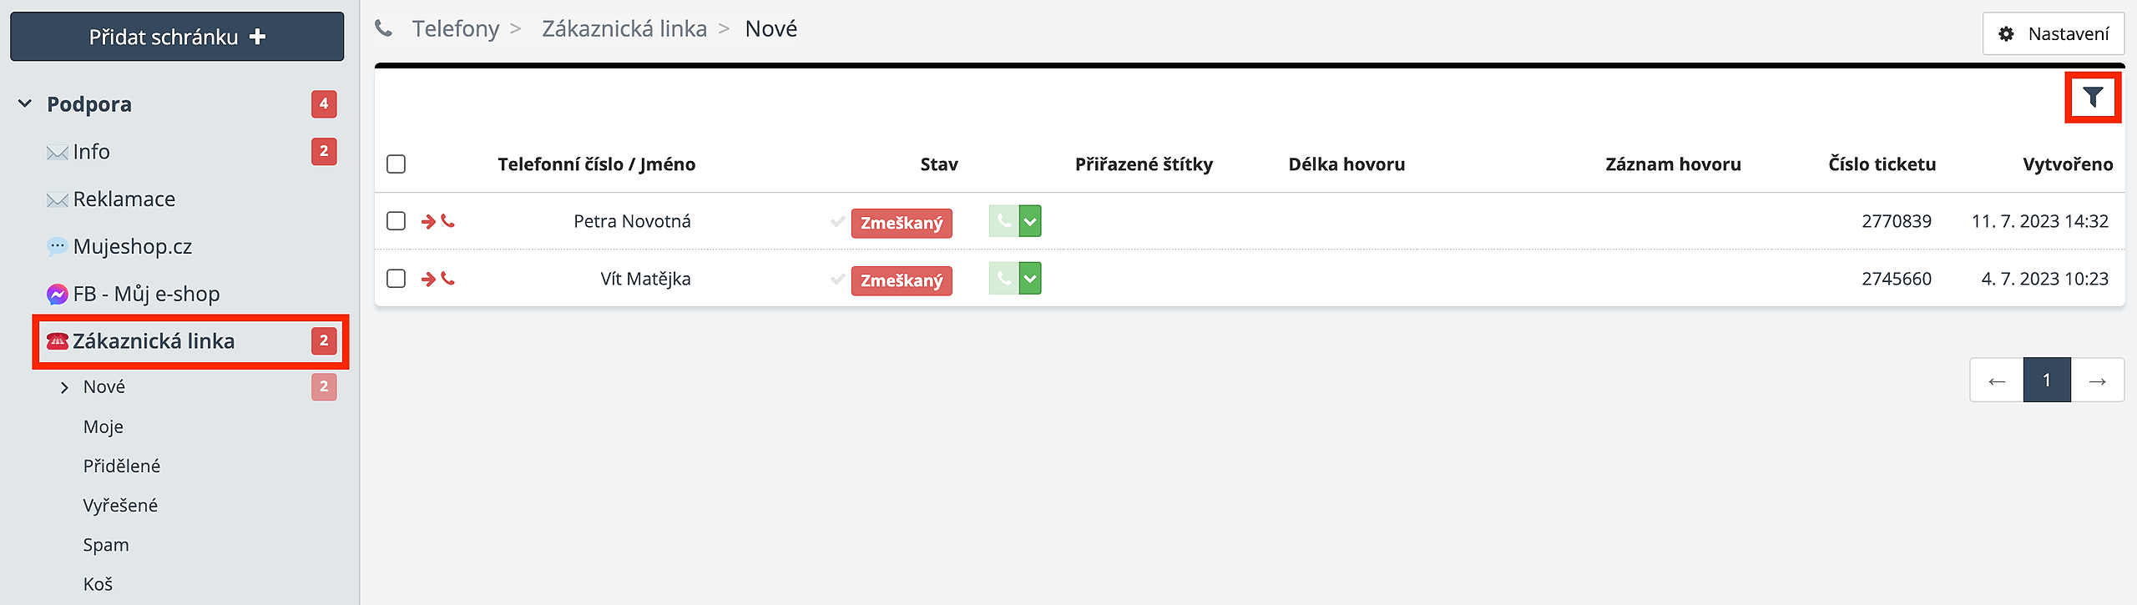Open Nastavení settings

pyautogui.click(x=2054, y=34)
